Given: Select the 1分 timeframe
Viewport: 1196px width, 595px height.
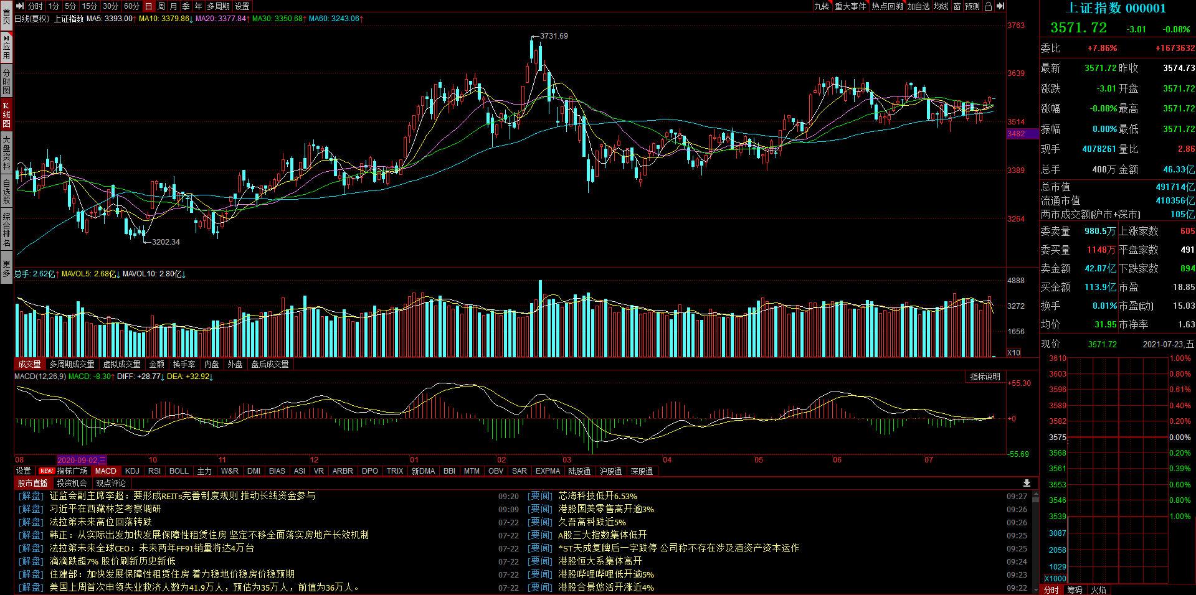Looking at the screenshot, I should point(54,6).
